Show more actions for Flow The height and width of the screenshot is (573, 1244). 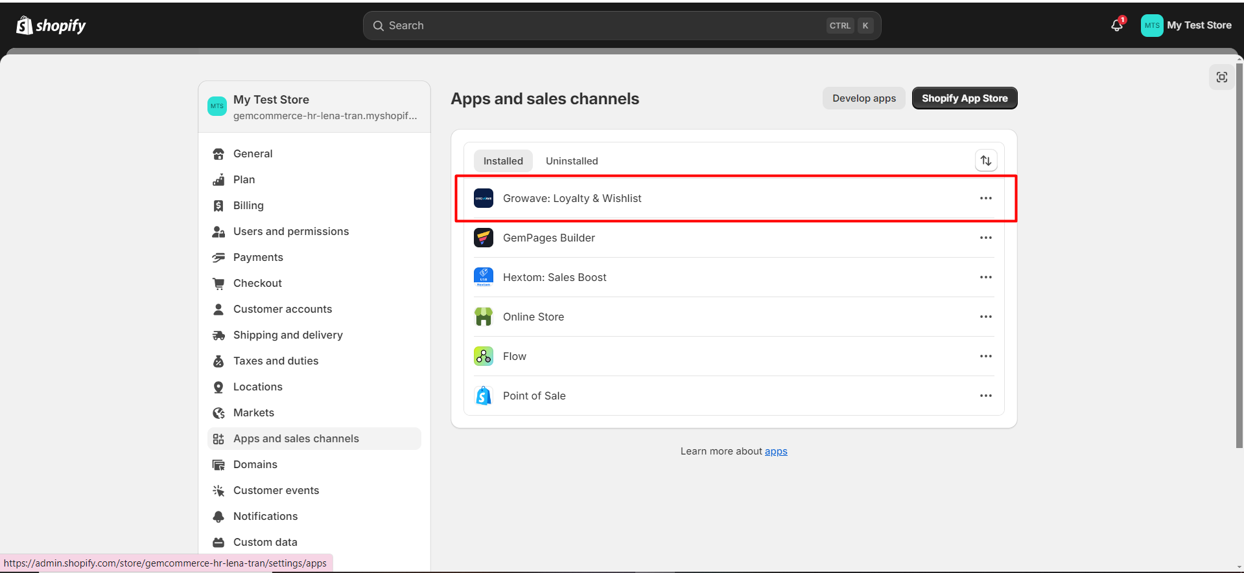pyautogui.click(x=985, y=356)
